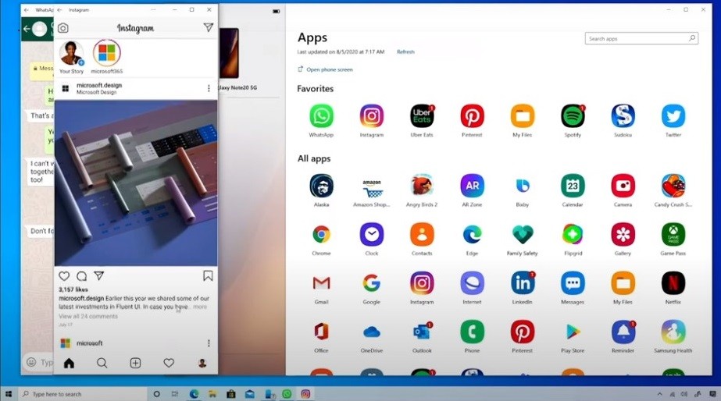721x401 pixels.
Task: Switch to Instagram Search tab
Action: [x=102, y=364]
